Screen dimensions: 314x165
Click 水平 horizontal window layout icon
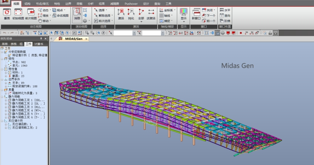coord(222,10)
